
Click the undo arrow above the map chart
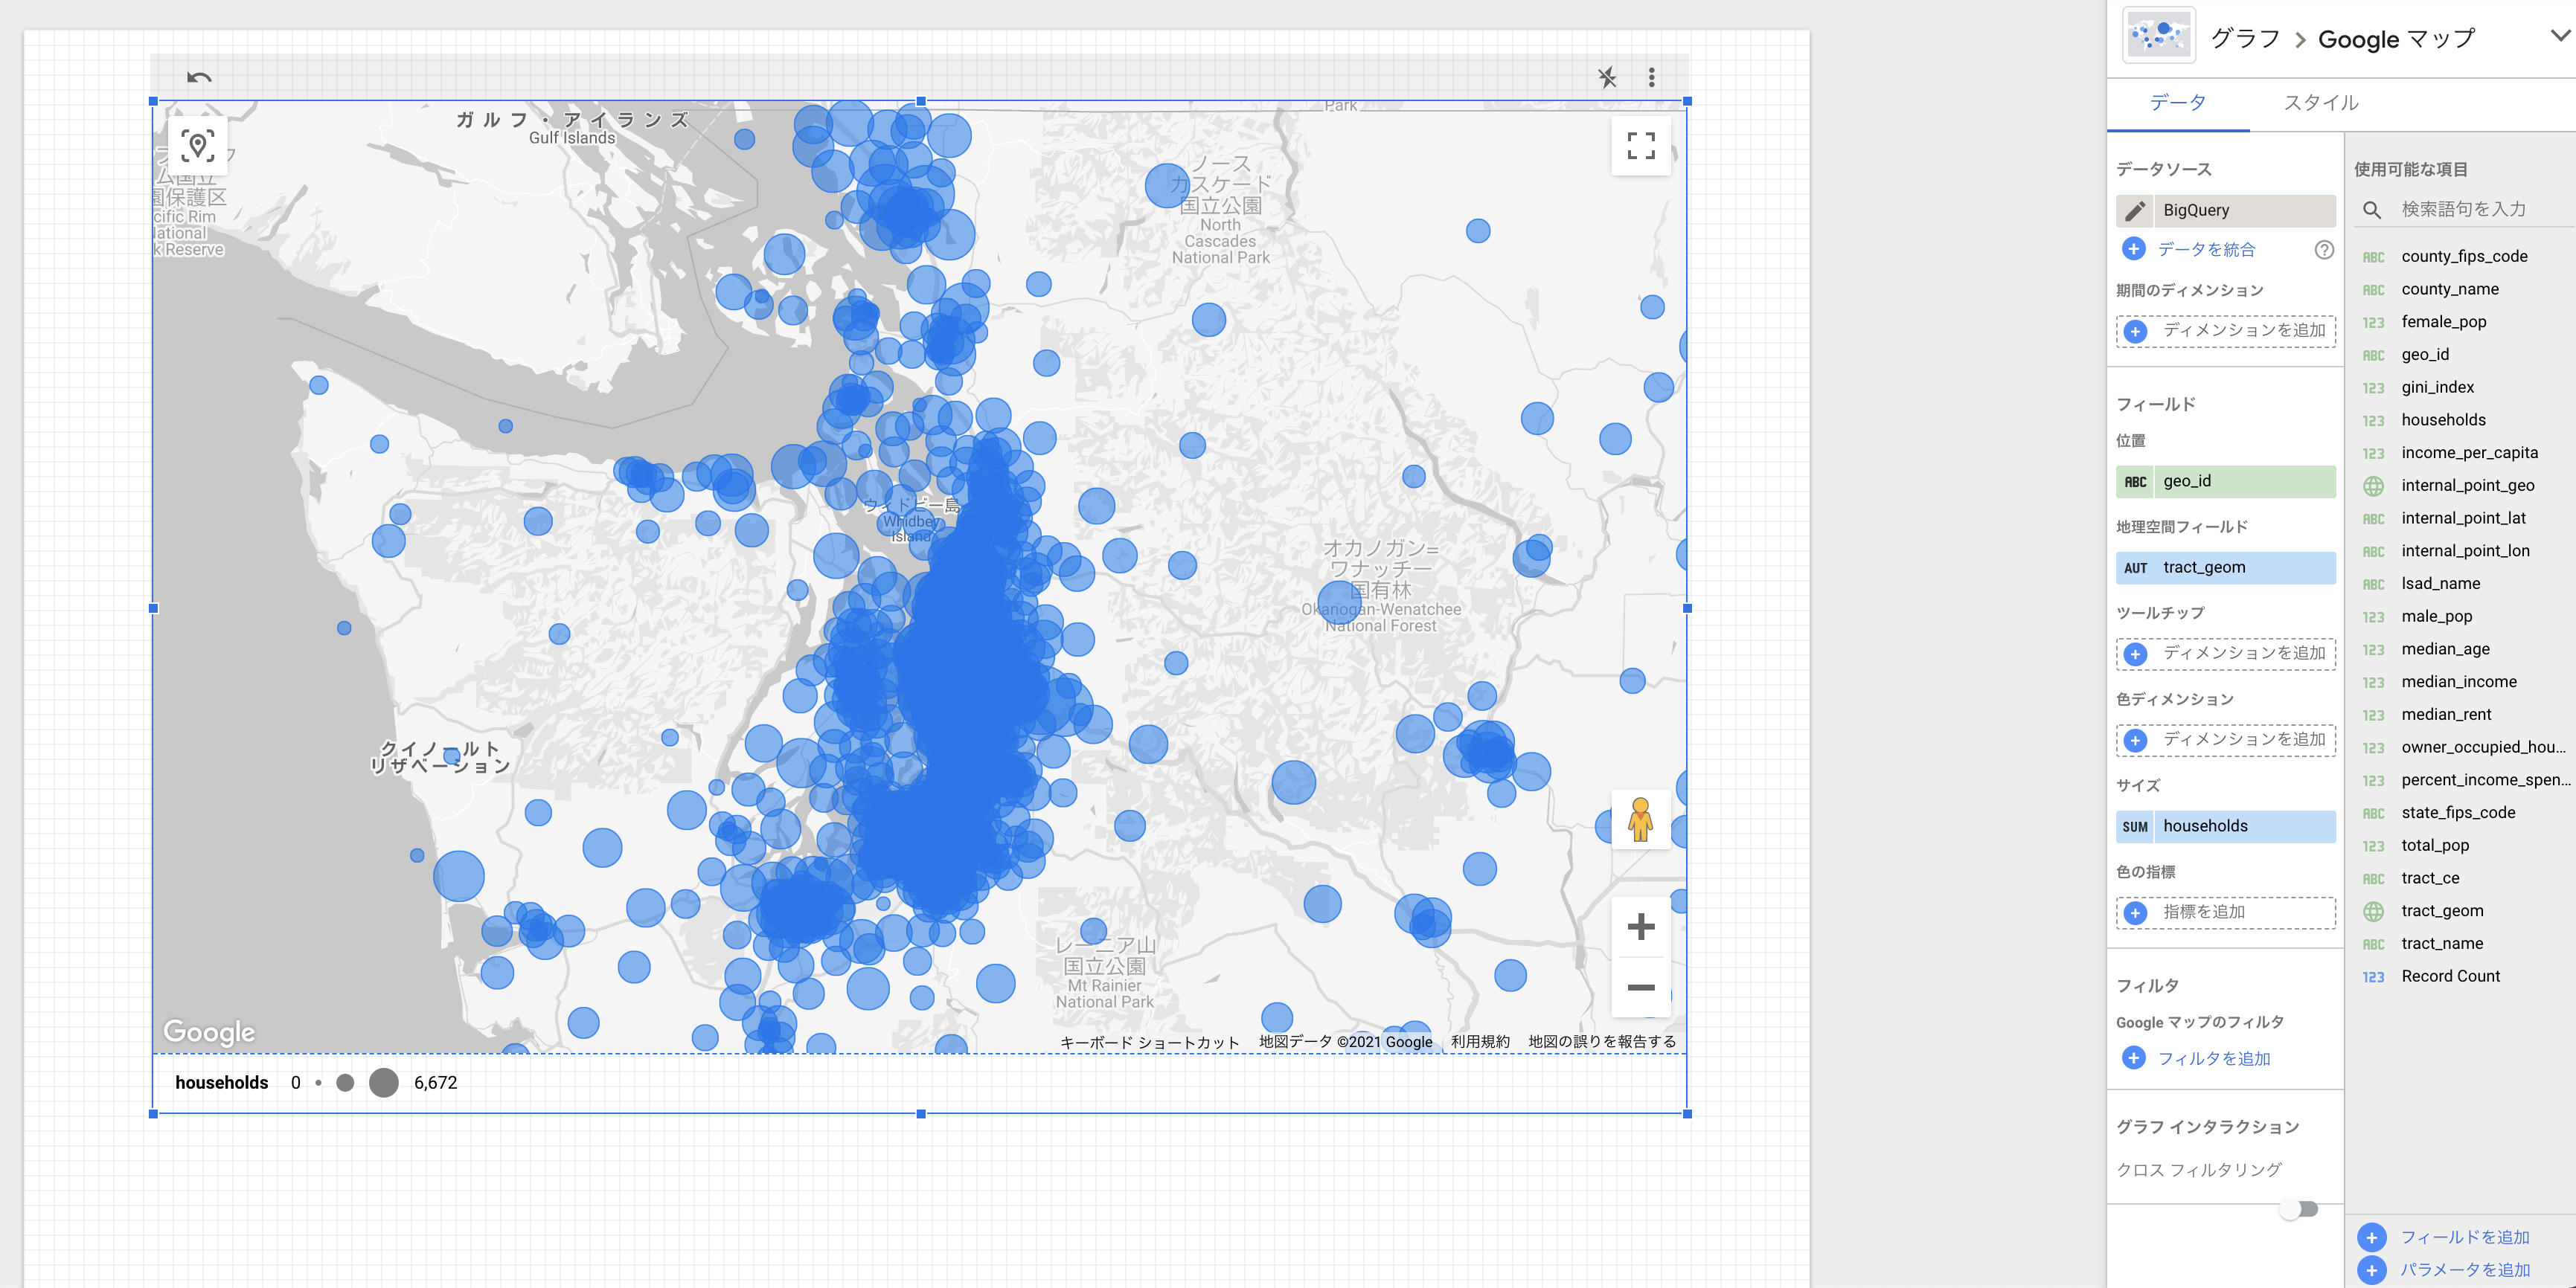tap(198, 77)
